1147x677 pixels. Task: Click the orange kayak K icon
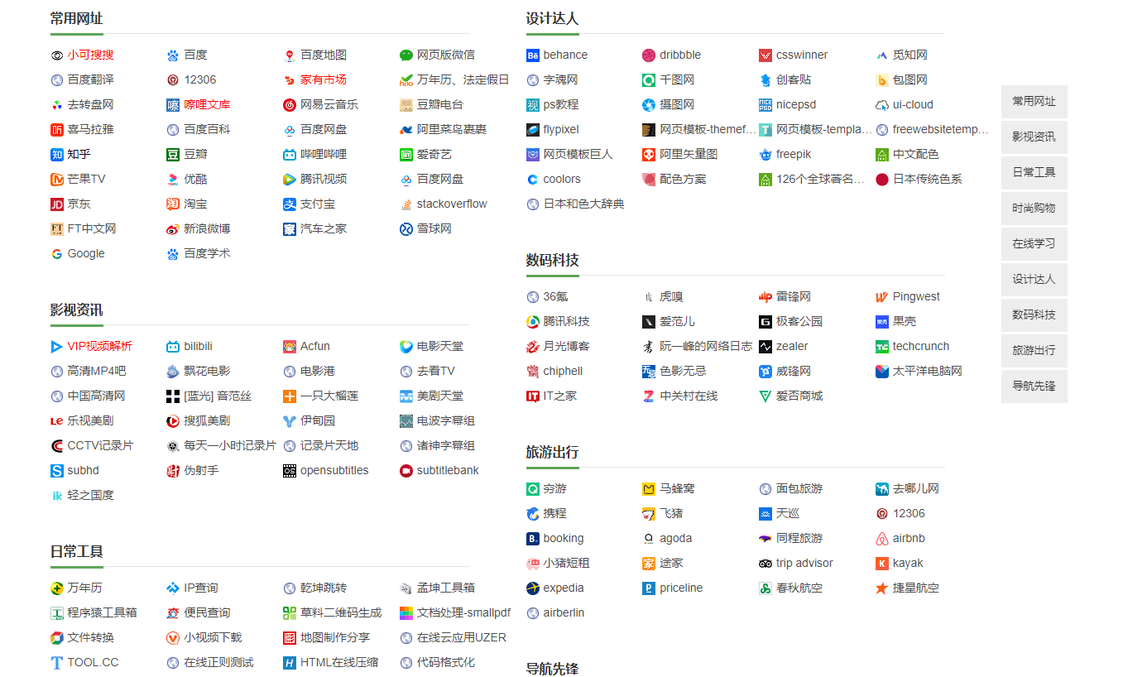882,564
